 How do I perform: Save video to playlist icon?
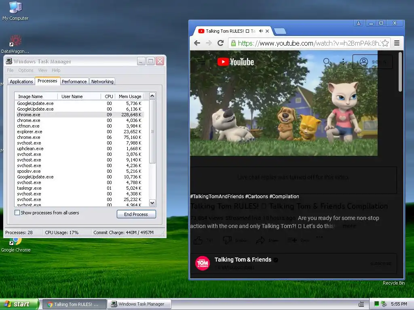click(x=292, y=240)
